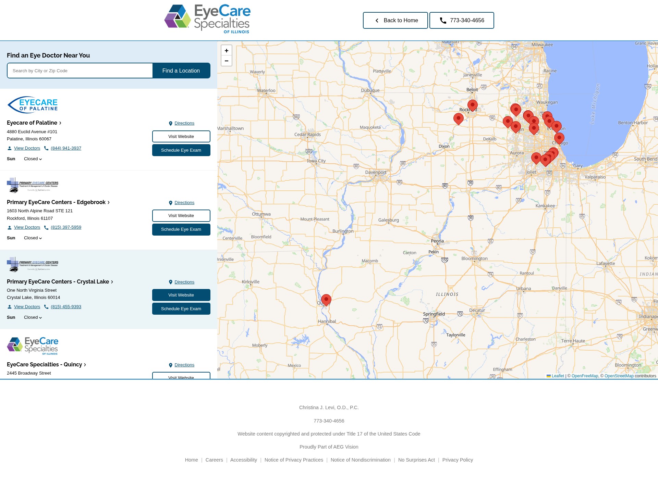View Doctors at Eyecare of Palatine
658x478 pixels.
click(27, 148)
